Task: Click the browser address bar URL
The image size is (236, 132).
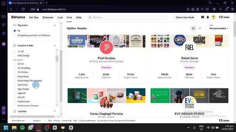Action: (x=54, y=9)
